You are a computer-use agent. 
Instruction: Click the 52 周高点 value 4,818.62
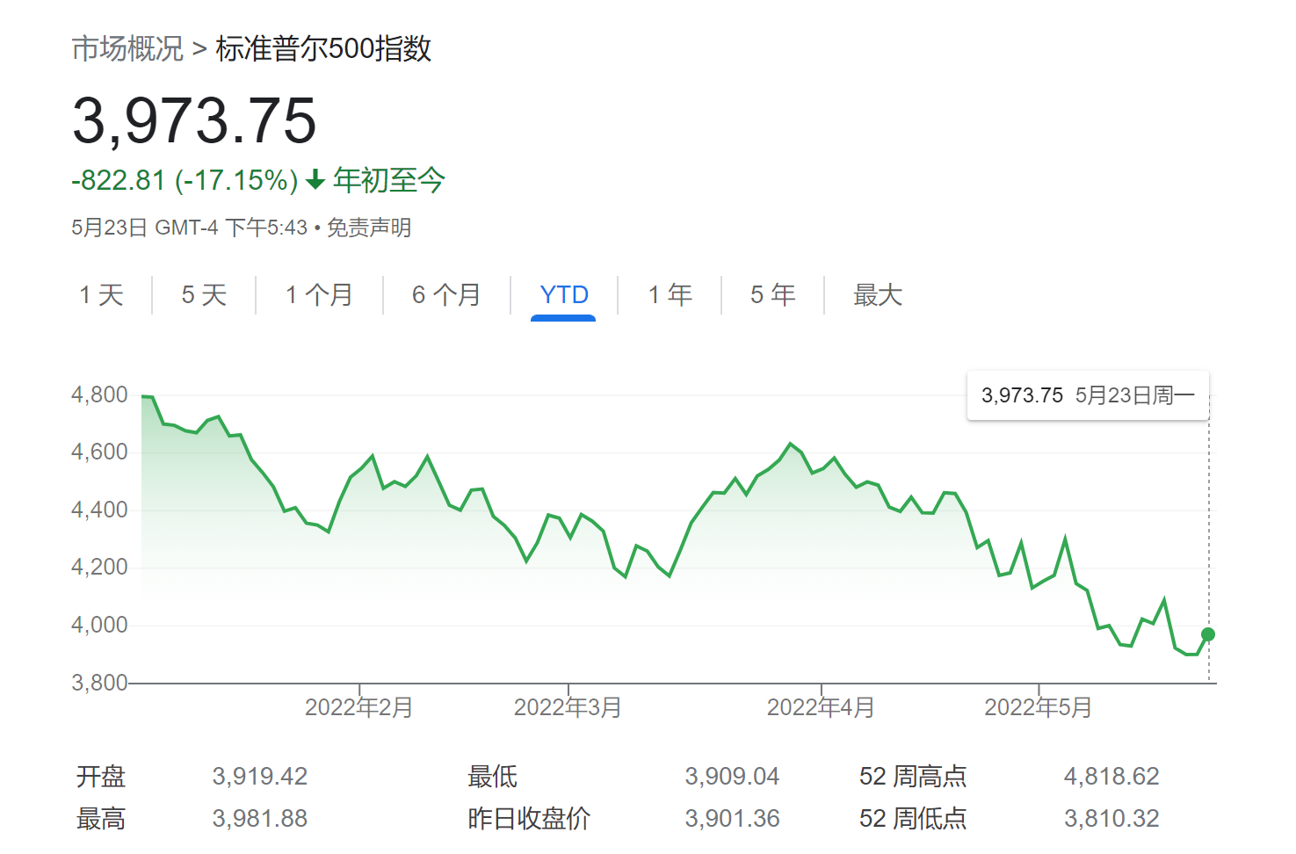pyautogui.click(x=1112, y=776)
